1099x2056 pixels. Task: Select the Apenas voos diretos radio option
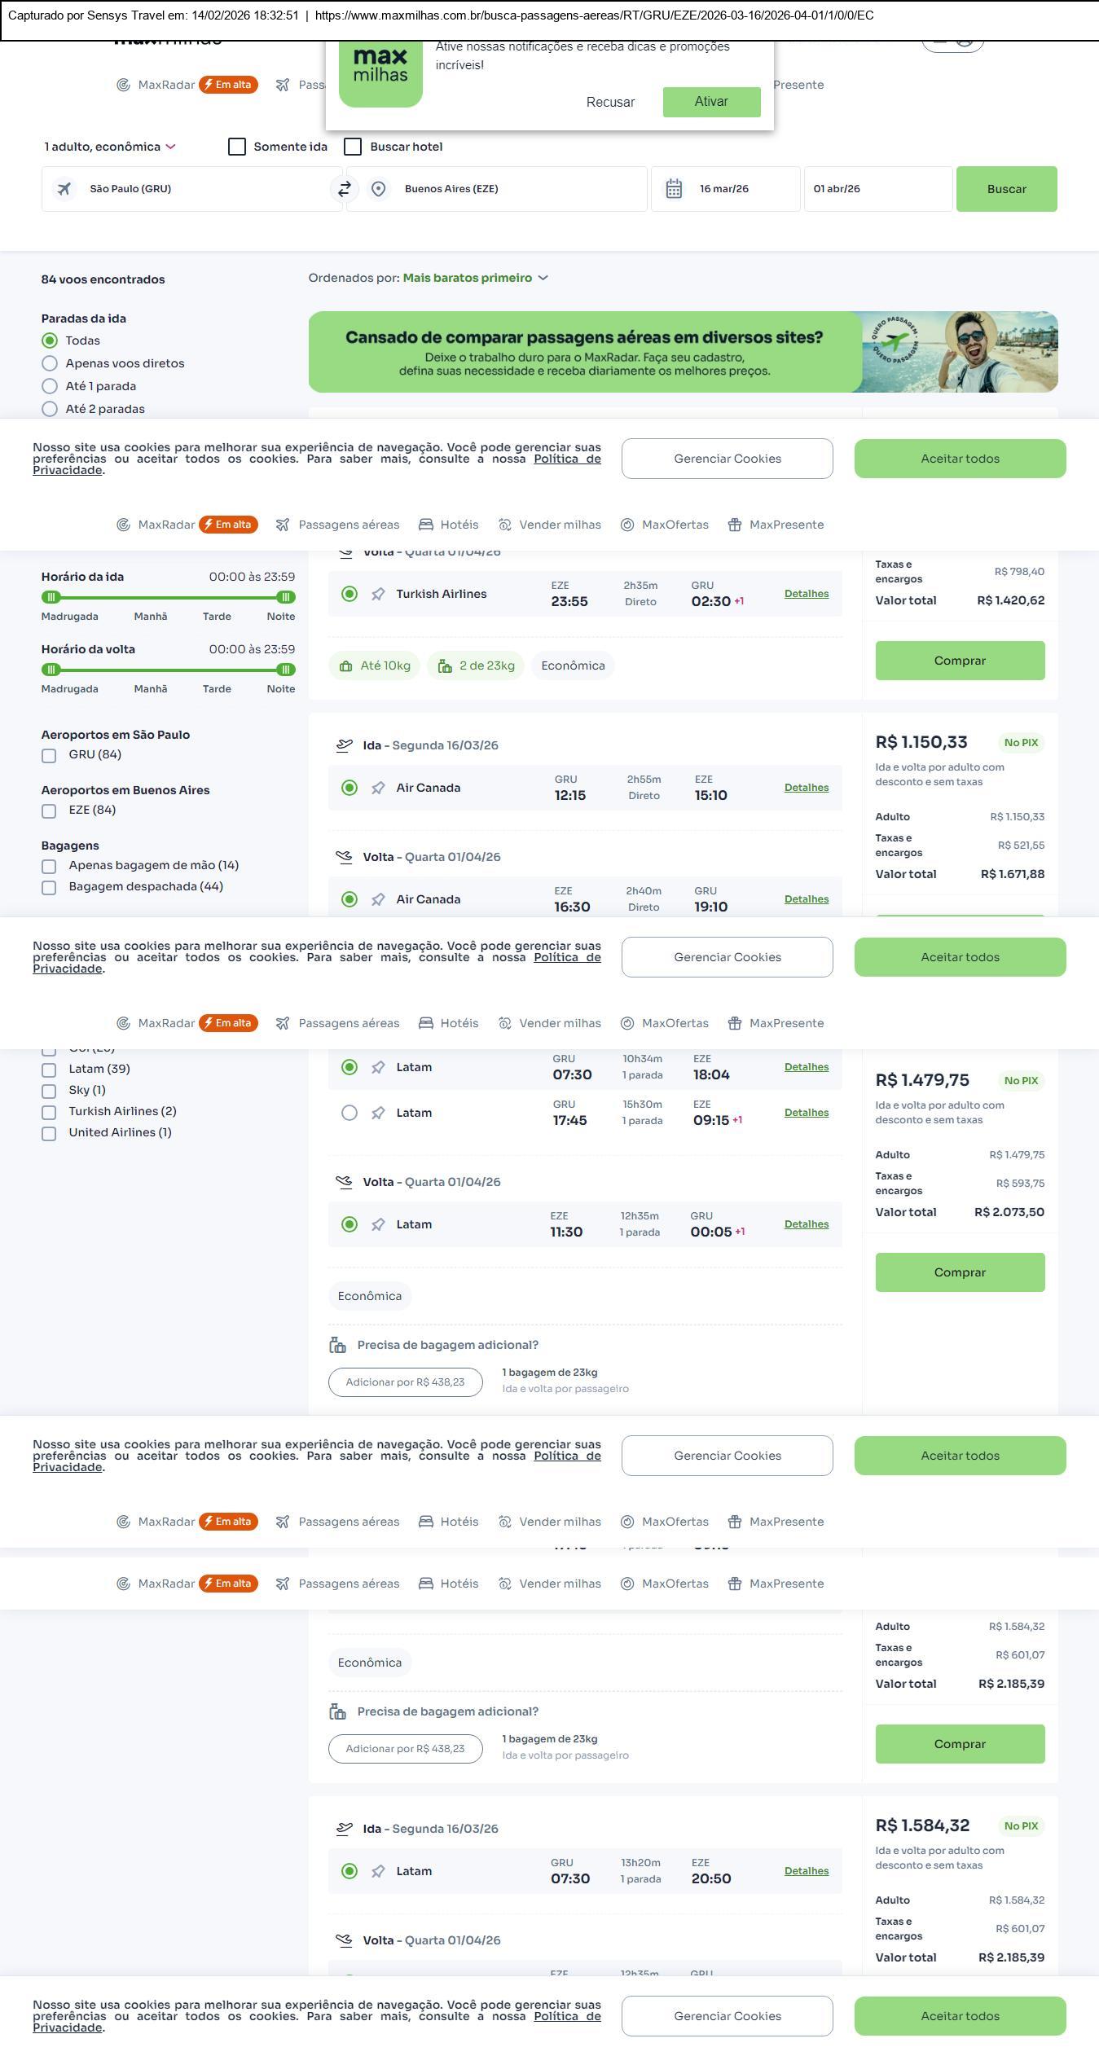[x=50, y=363]
